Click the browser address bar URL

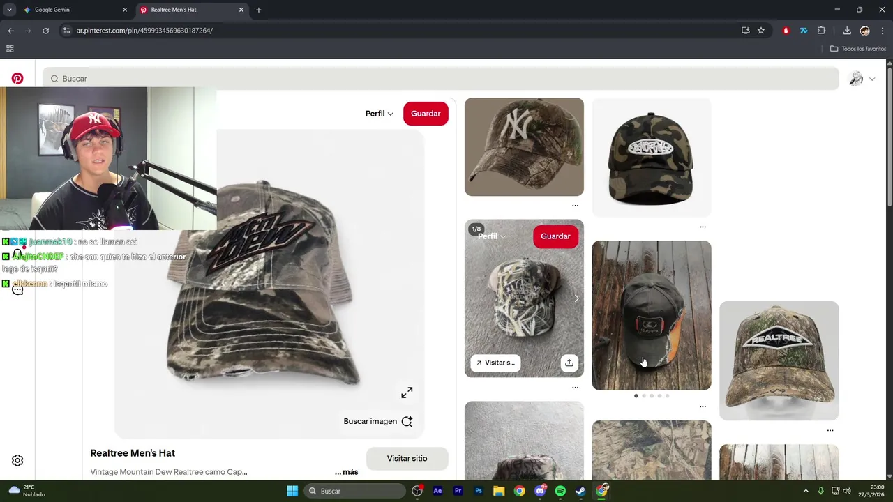[144, 31]
